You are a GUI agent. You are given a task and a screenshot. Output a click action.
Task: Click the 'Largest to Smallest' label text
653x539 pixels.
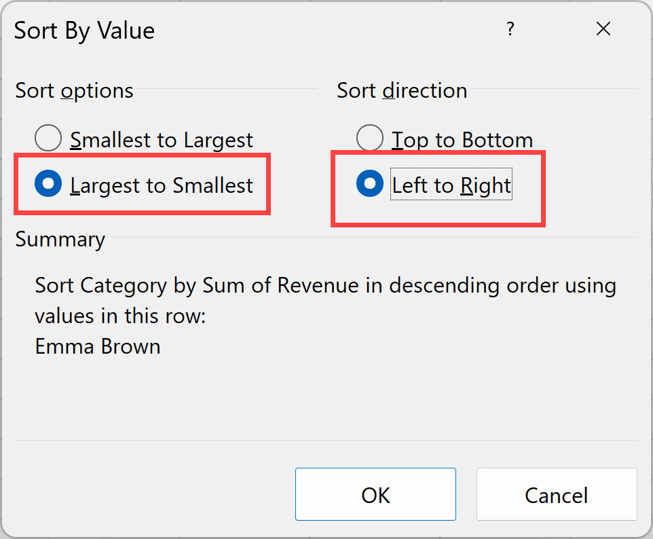coord(162,185)
